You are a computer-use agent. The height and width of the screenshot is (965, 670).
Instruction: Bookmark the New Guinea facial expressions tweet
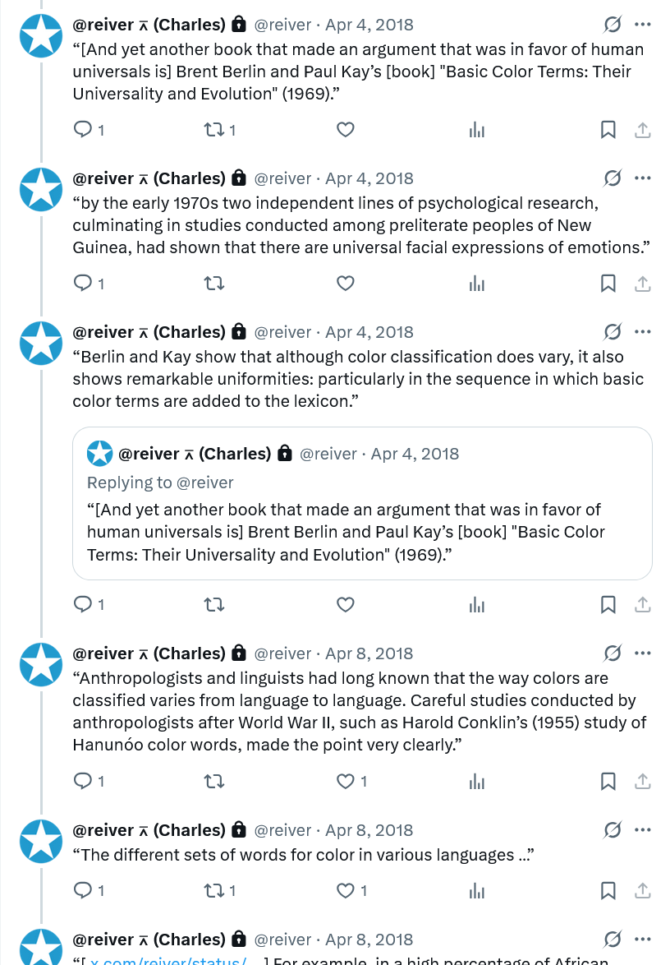[x=608, y=284]
